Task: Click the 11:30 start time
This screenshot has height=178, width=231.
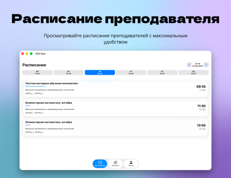Action: (x=201, y=106)
